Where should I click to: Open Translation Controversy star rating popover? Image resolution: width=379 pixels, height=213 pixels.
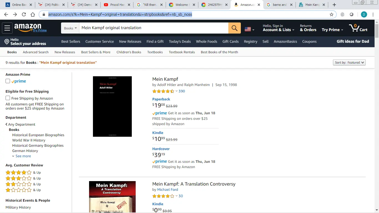coord(165,196)
